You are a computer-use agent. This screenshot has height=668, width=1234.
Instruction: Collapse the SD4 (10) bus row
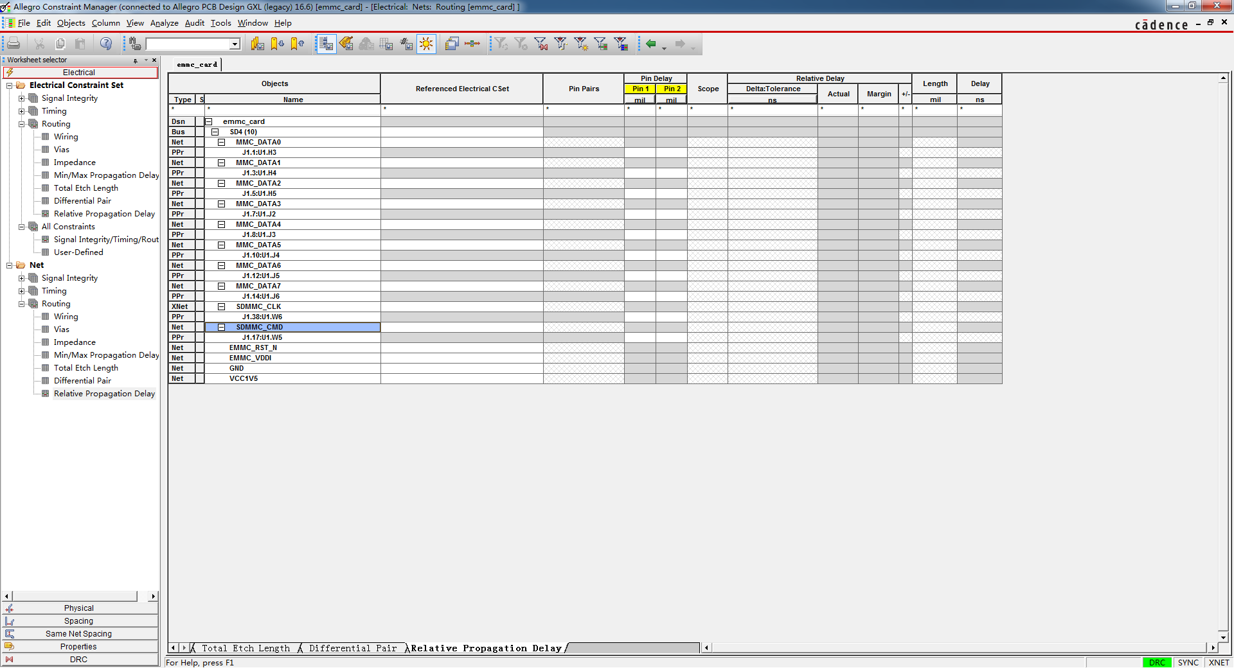click(x=215, y=132)
